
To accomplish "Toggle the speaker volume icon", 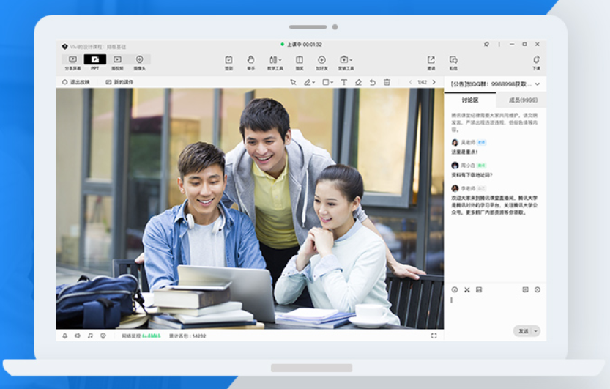I will 78,336.
